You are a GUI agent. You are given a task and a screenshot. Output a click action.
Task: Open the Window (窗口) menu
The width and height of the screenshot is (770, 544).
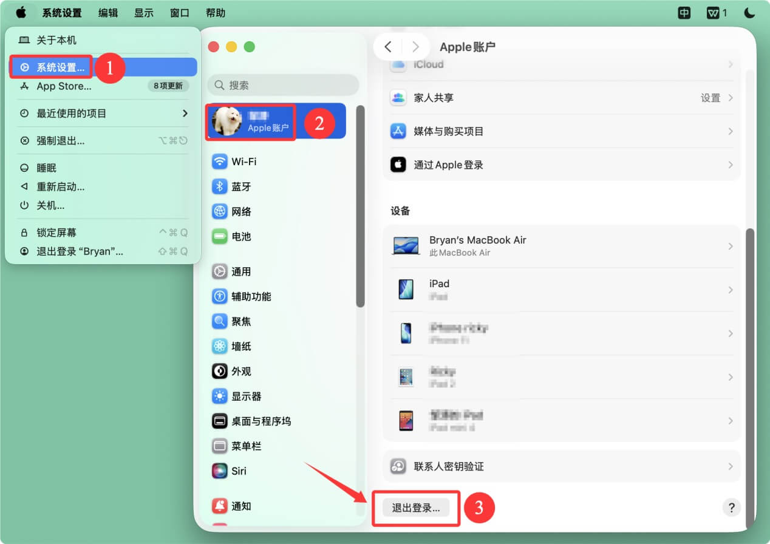tap(179, 13)
